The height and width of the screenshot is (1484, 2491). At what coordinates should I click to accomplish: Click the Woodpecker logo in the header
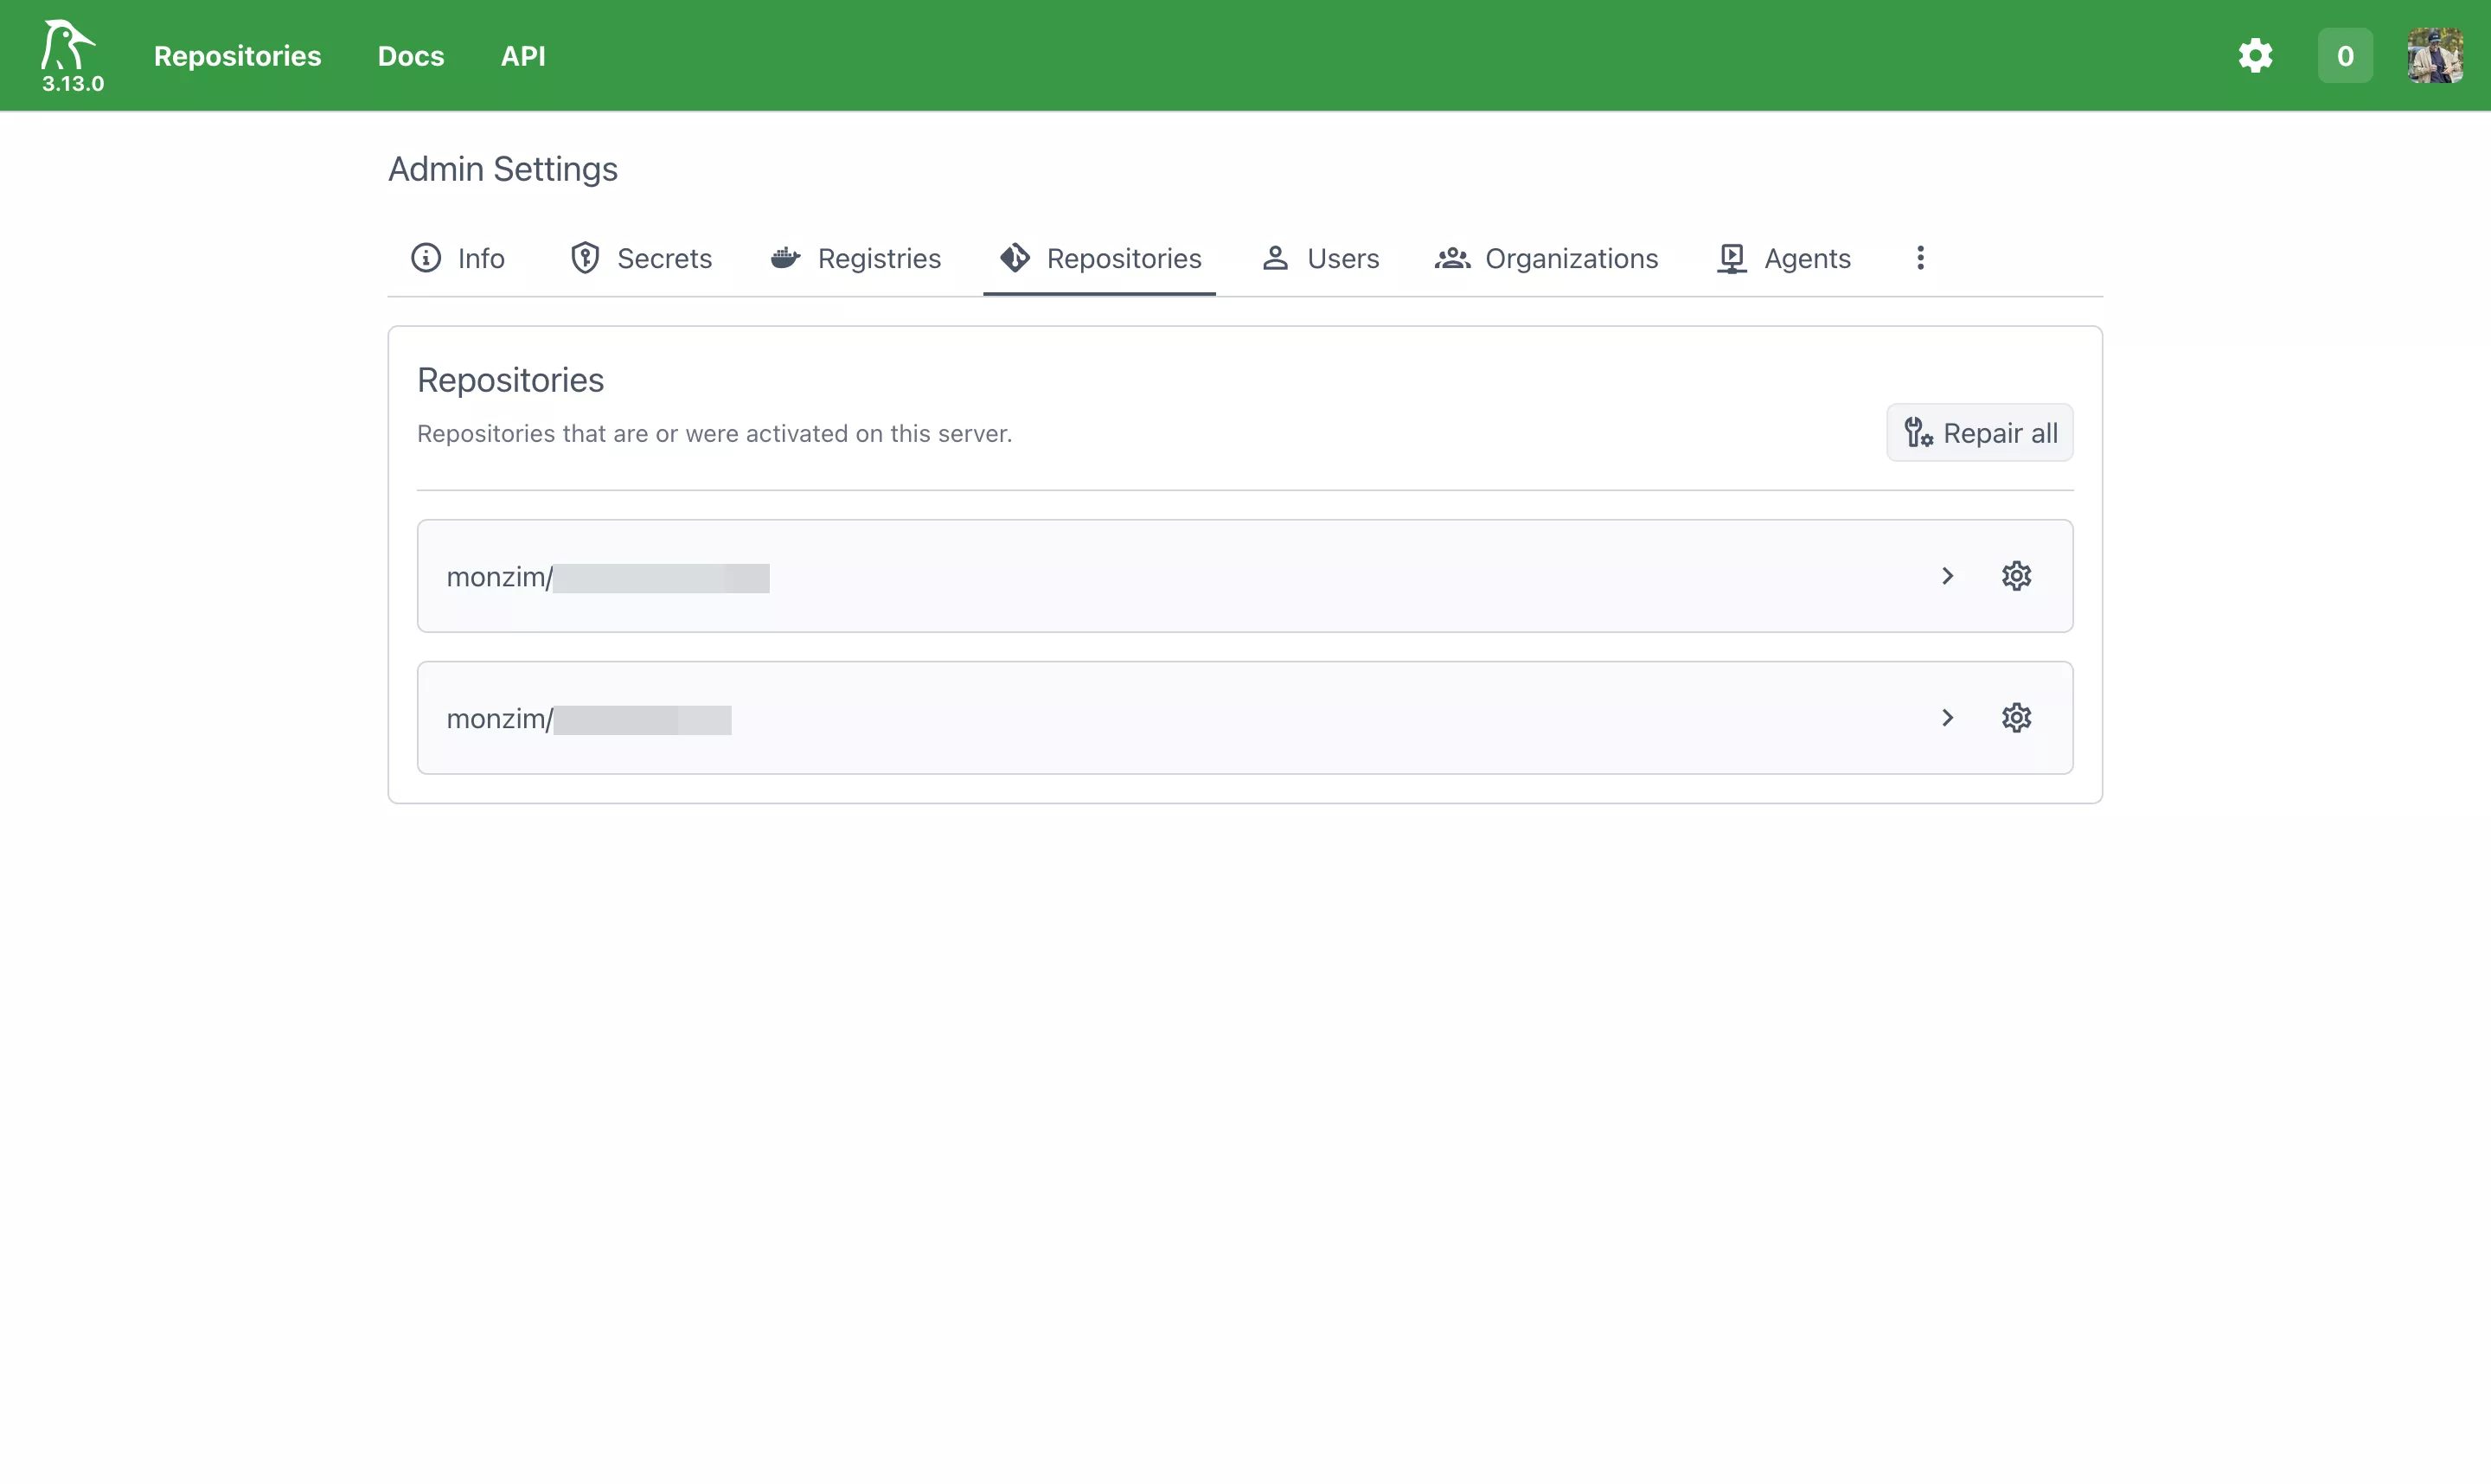point(68,45)
